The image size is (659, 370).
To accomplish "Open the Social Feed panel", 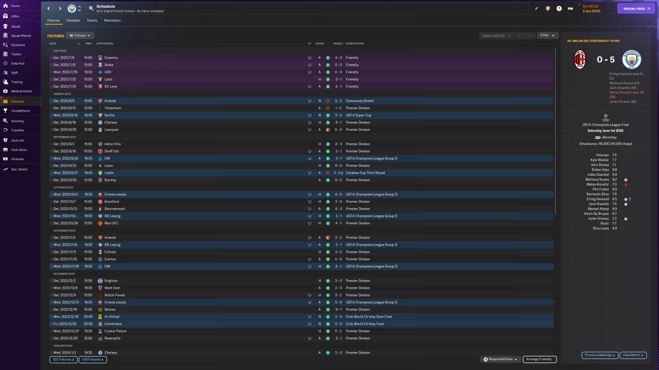I will pos(636,9).
